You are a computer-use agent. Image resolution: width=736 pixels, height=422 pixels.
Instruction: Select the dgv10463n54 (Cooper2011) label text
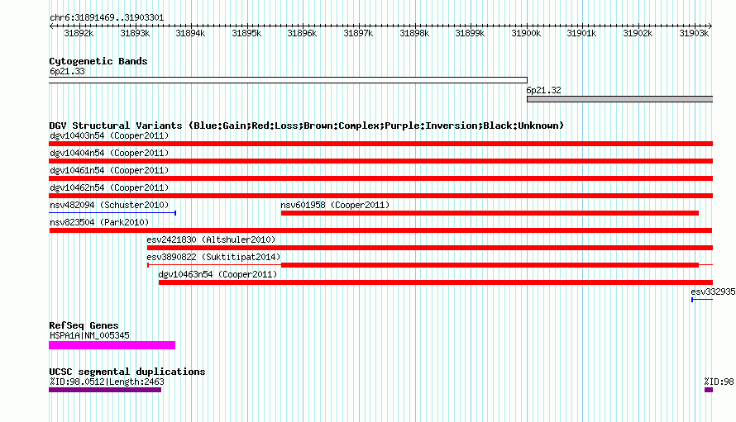[217, 274]
